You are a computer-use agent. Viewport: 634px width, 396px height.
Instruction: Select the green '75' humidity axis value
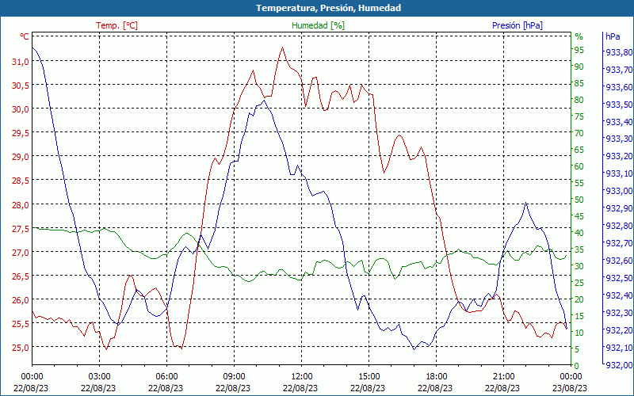[x=579, y=116]
